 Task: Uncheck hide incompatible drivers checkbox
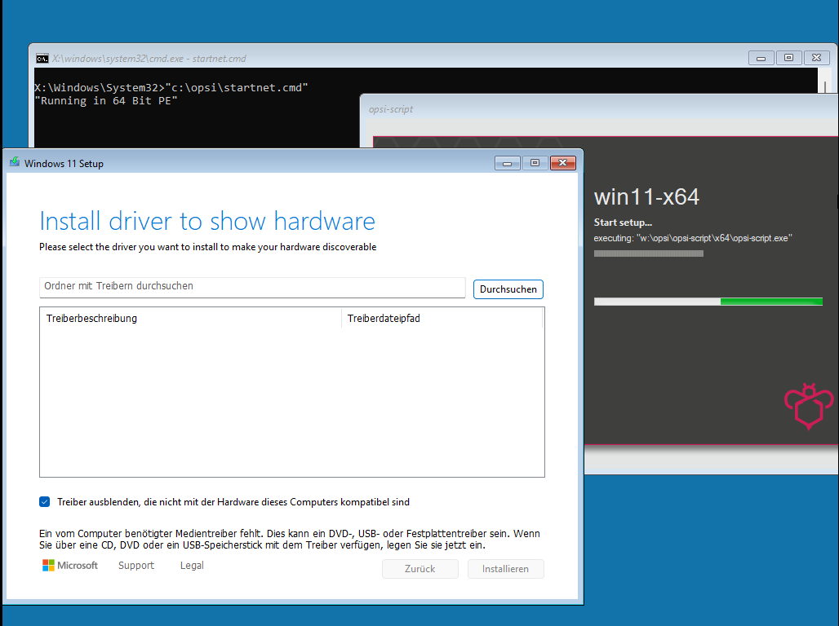pos(44,501)
